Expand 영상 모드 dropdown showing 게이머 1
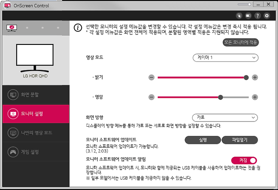This screenshot has height=190, width=278. [x=225, y=58]
